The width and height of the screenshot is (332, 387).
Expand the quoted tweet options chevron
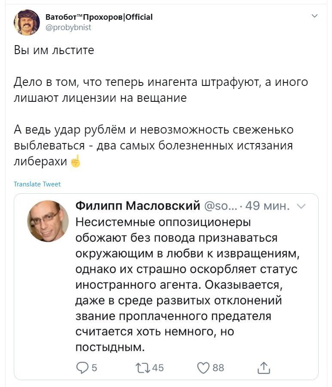pyautogui.click(x=302, y=206)
